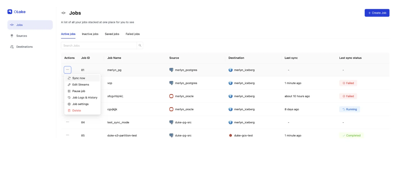Pause job via the context menu

(x=78, y=91)
